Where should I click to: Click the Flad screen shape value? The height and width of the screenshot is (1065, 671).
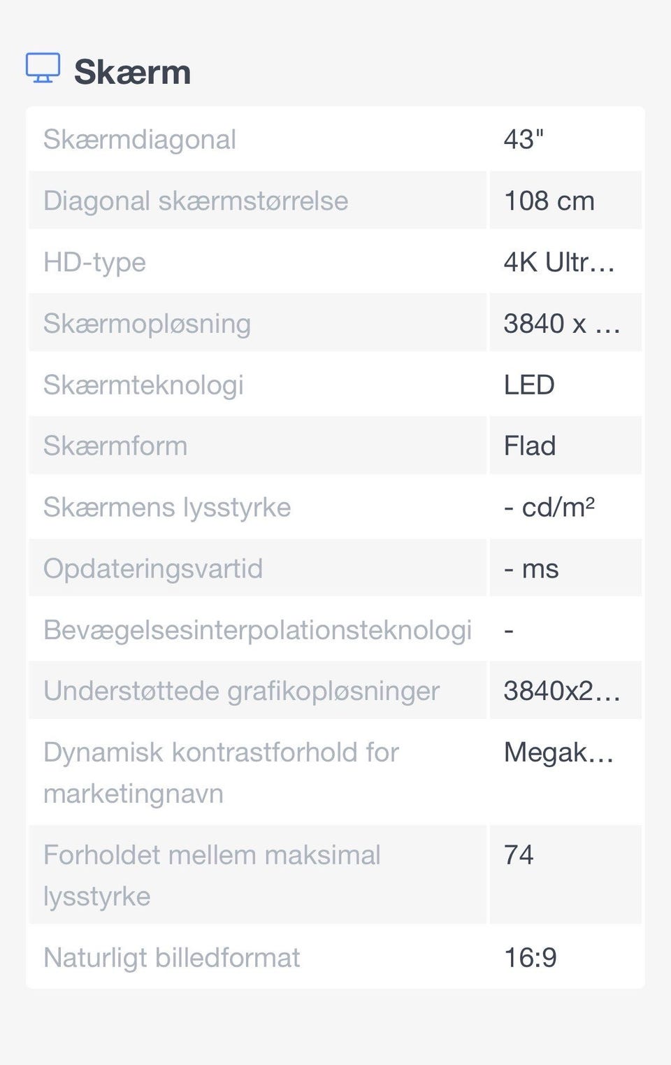tap(530, 445)
